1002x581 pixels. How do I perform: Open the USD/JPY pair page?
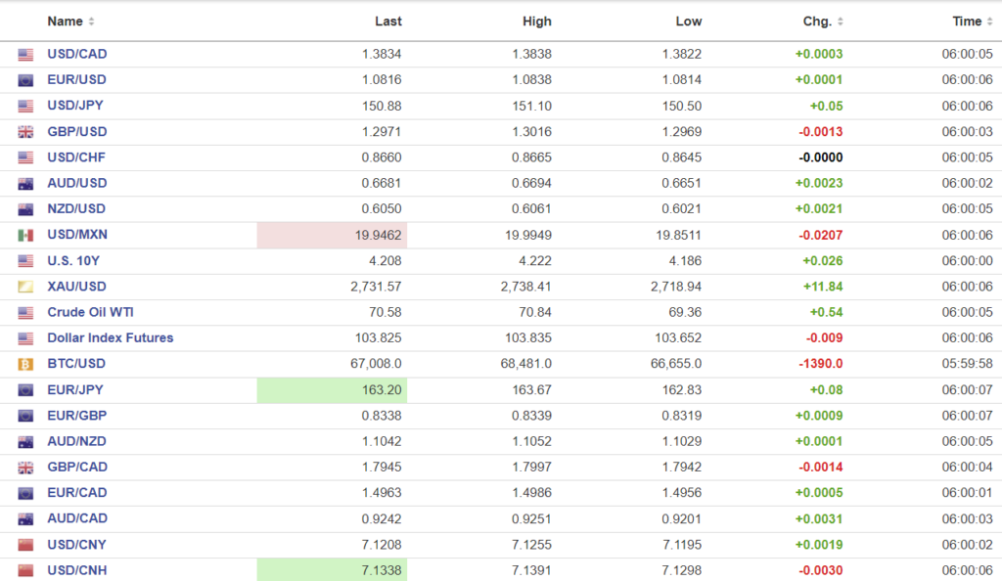tap(76, 106)
